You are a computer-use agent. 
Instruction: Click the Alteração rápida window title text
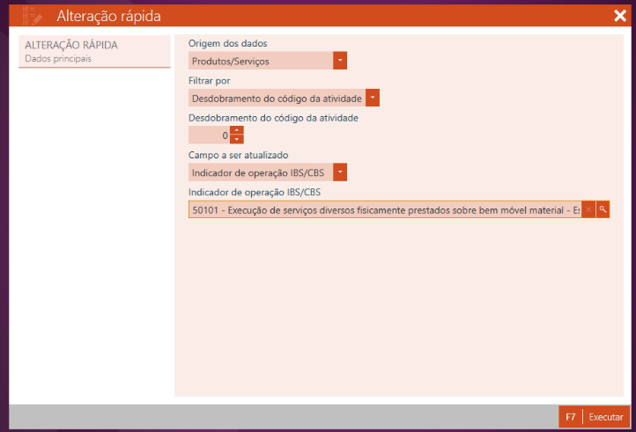click(108, 16)
